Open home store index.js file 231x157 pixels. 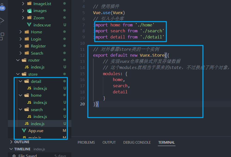(x=40, y=103)
